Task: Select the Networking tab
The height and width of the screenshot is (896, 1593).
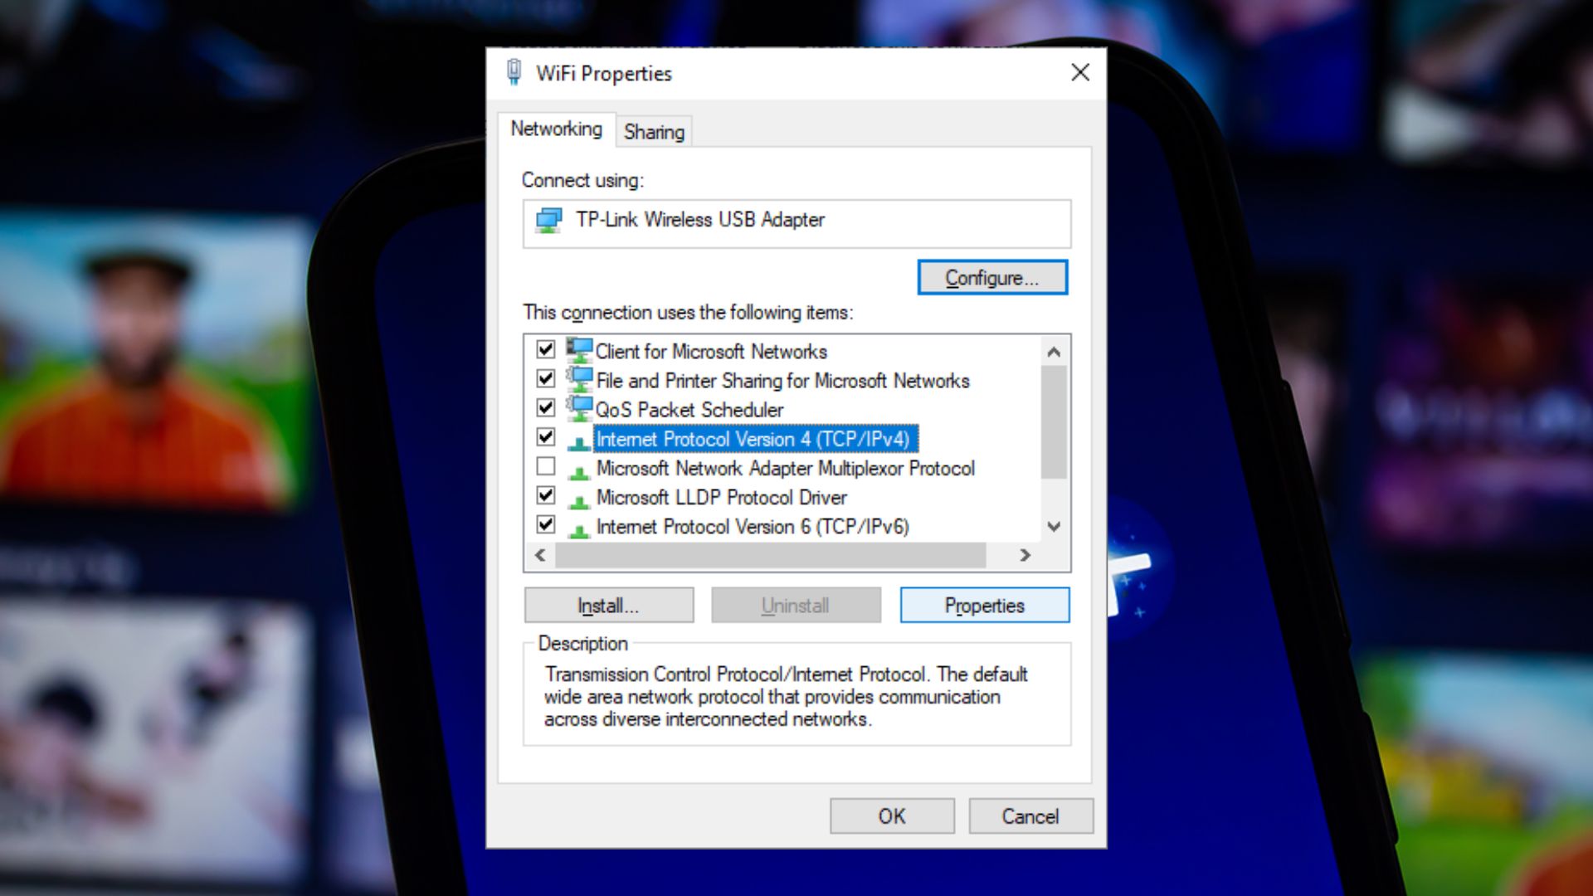Action: [x=557, y=129]
